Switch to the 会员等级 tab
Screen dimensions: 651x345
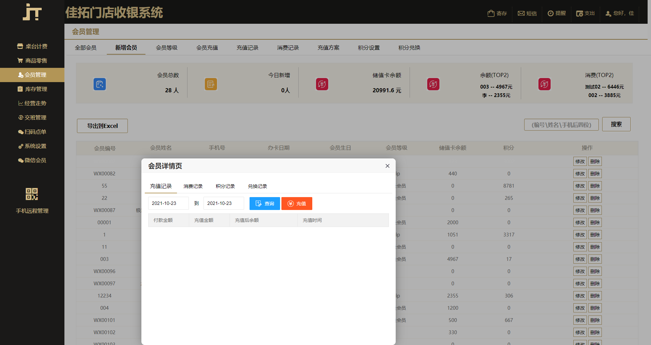click(x=166, y=47)
